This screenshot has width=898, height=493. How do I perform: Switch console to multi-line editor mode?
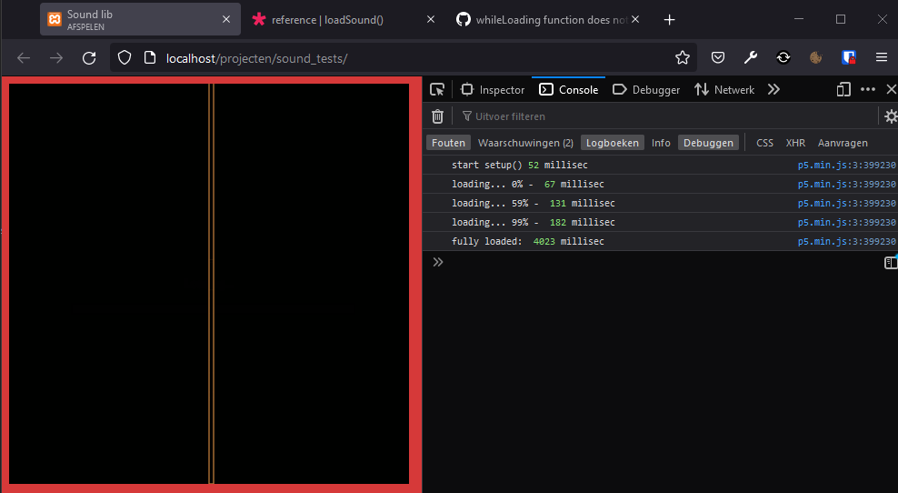point(891,263)
